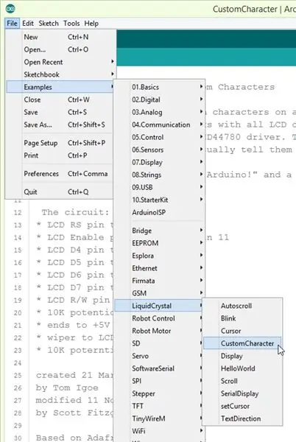Load the Blink LiquidCrystal example

242,318
